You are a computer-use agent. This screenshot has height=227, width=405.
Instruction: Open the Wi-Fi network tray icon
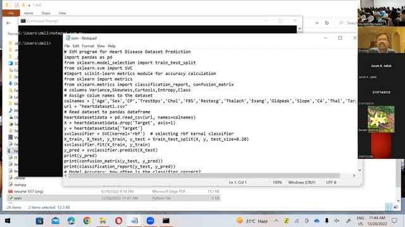pyautogui.click(x=297, y=221)
